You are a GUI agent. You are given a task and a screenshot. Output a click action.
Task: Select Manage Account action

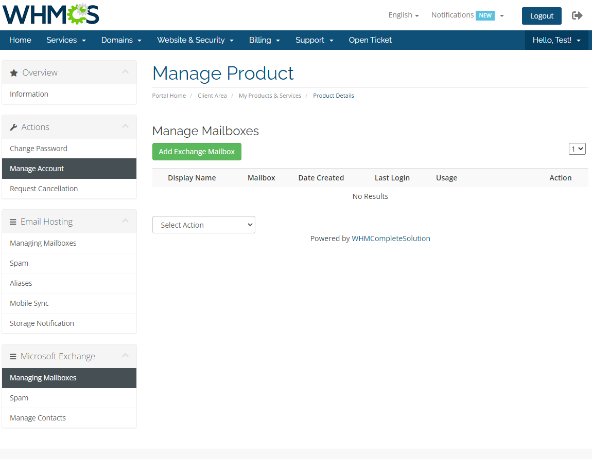[x=69, y=169]
